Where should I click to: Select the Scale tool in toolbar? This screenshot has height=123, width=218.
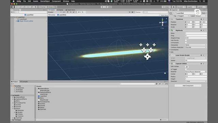24,7
